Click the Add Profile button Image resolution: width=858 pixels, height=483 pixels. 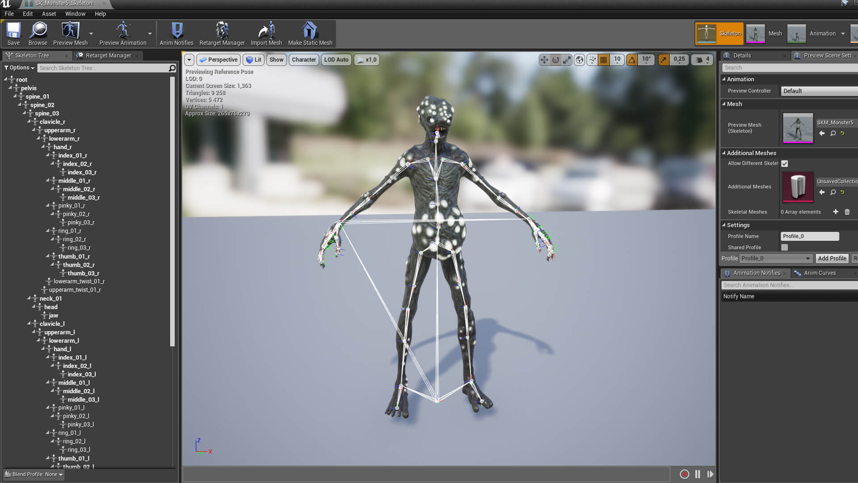[832, 258]
